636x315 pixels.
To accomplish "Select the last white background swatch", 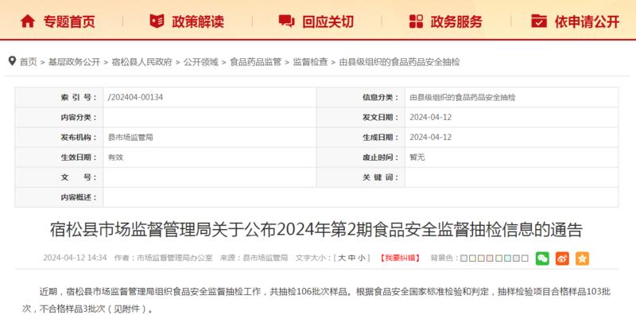I will tap(525, 259).
